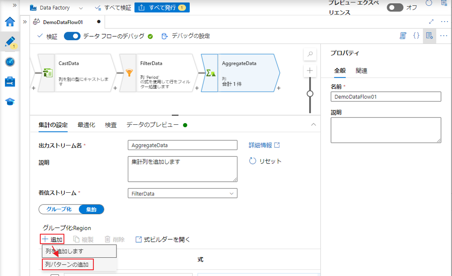Screen dimensions: 452x276
Task: Open the Manage toolbox icon in sidebar
Action: coord(10,82)
